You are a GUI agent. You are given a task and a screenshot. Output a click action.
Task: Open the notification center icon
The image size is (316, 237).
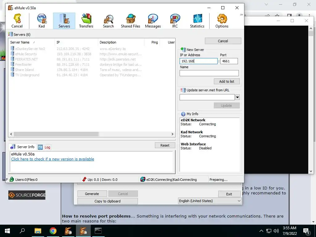(306, 231)
